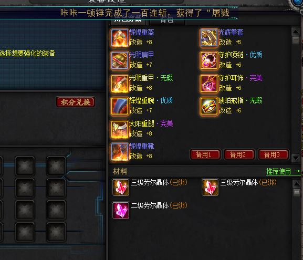Select the 守护耳饰 earring icon
Viewport: 303px width, 260px height.
[208, 84]
